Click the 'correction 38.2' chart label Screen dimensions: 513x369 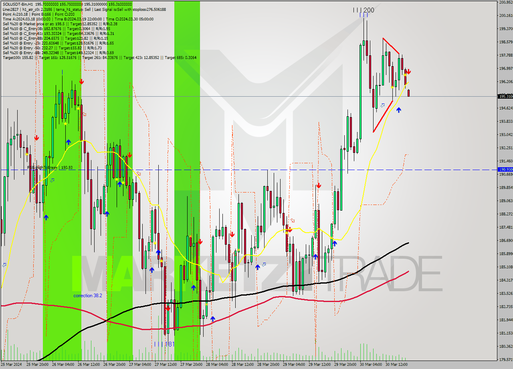pyautogui.click(x=87, y=296)
